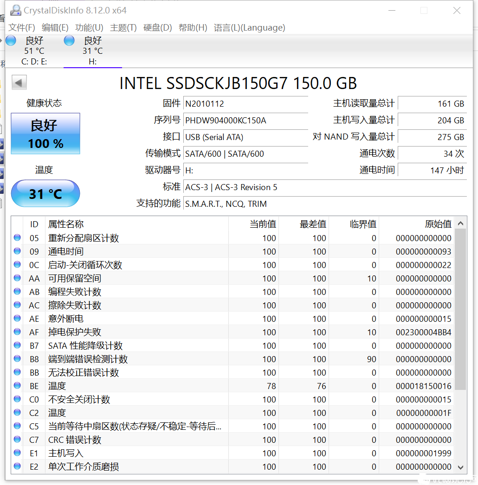478x485 pixels.
Task: Click the 临界值 column header
Action: (354, 224)
